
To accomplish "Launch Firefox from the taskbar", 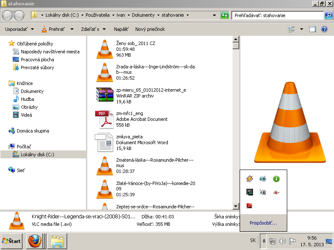I will click(x=35, y=241).
